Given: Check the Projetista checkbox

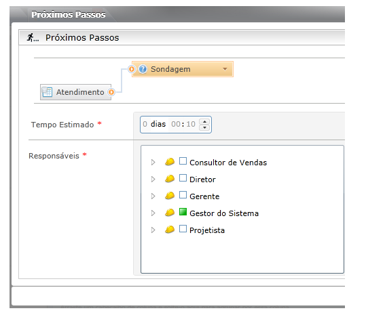Looking at the screenshot, I should click(x=183, y=229).
